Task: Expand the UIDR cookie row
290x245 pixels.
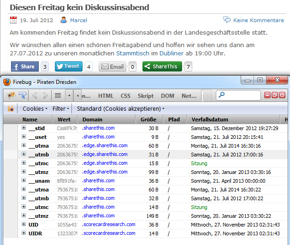Action: 24,233
